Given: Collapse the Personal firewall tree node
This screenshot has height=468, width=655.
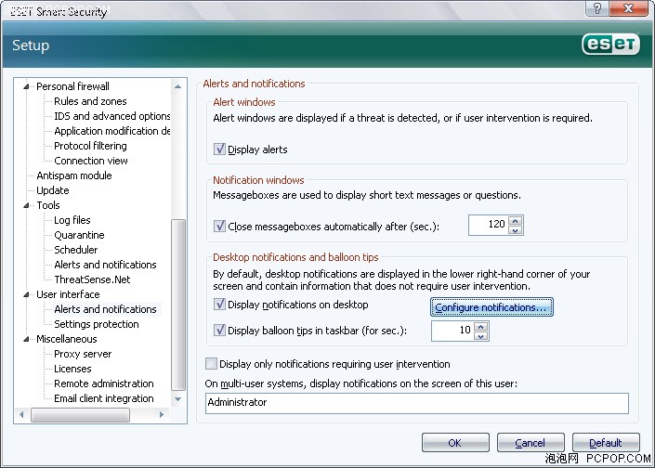Looking at the screenshot, I should (26, 86).
